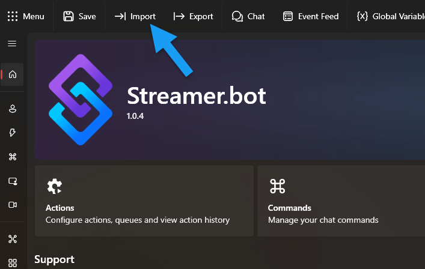
Task: Click the Save button in toolbar
Action: pyautogui.click(x=79, y=16)
